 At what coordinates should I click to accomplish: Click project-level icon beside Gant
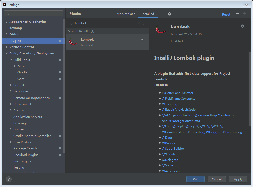[60, 79]
